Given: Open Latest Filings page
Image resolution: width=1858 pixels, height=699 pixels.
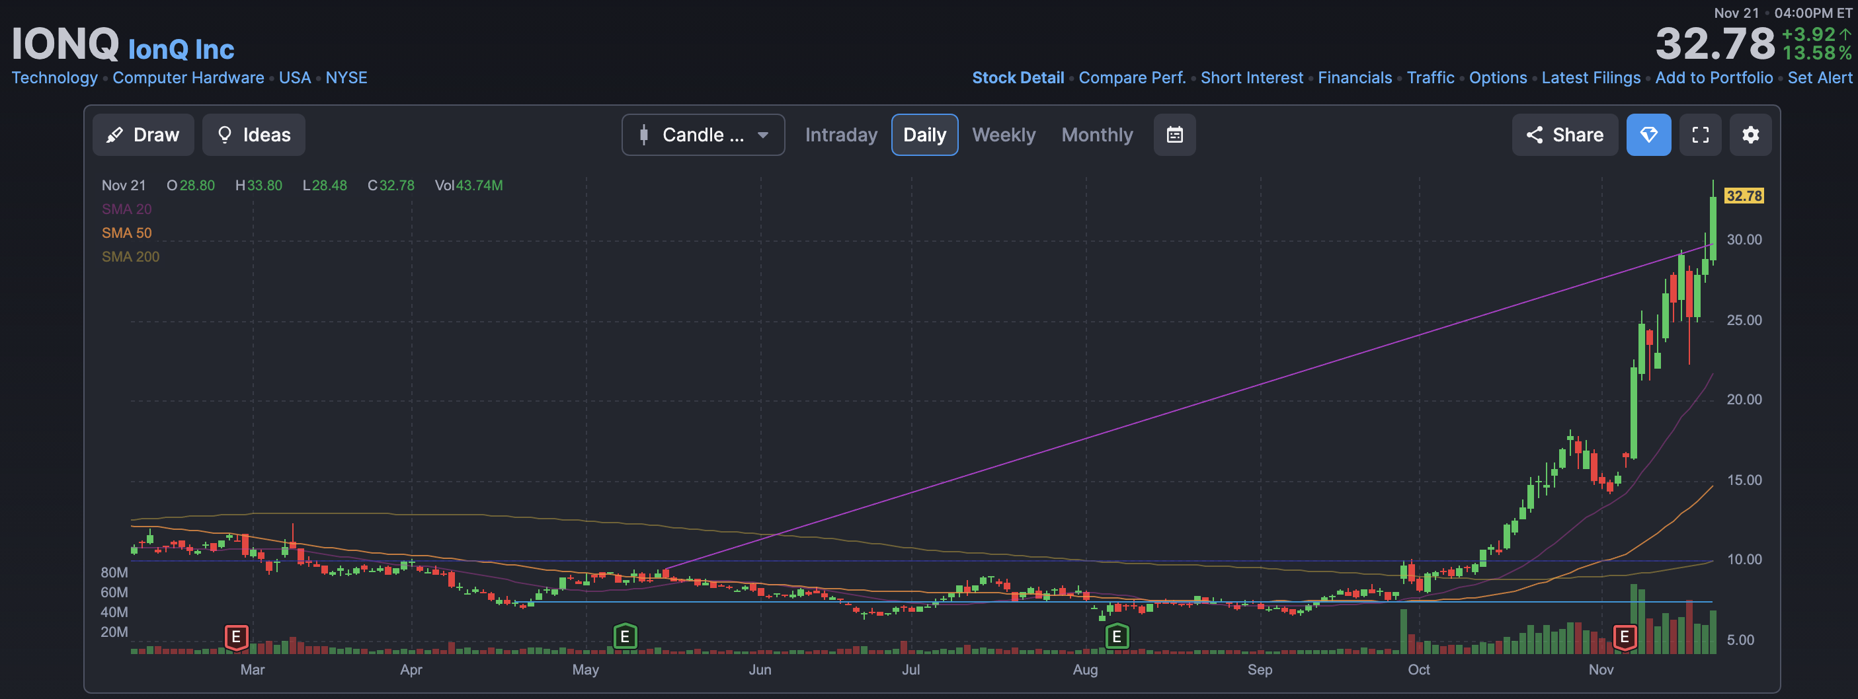Looking at the screenshot, I should coord(1590,78).
